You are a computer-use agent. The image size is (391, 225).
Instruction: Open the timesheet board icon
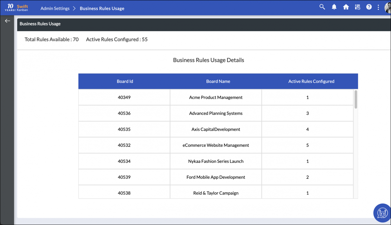[x=357, y=7]
